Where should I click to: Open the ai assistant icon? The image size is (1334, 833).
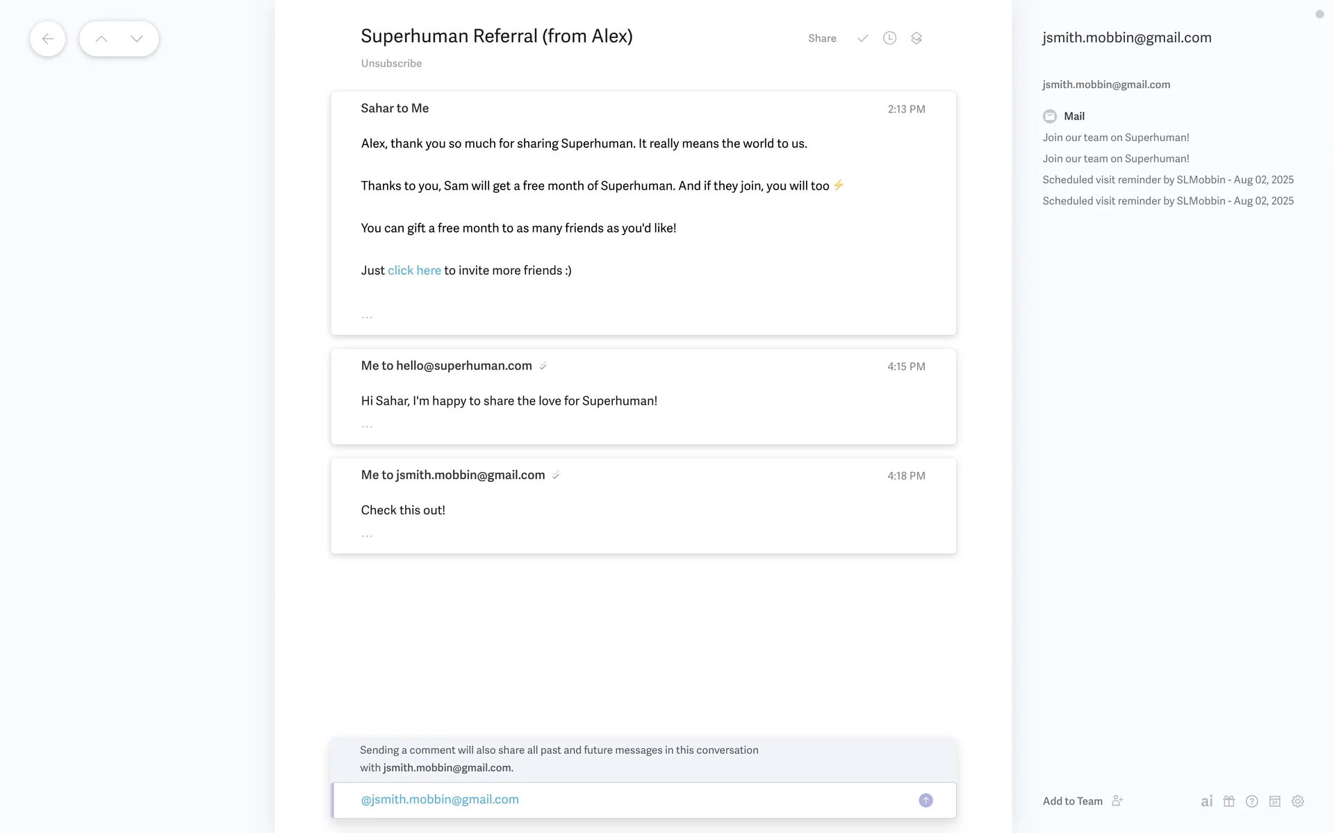pyautogui.click(x=1207, y=801)
